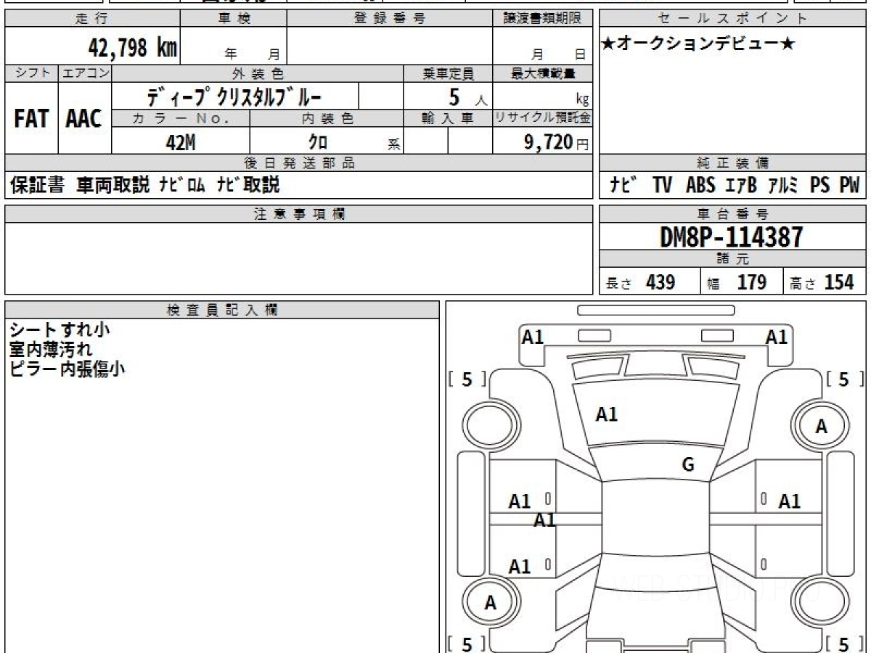Select chassis number DM8P-114387
Viewport: 871px width, 653px height.
tap(732, 237)
